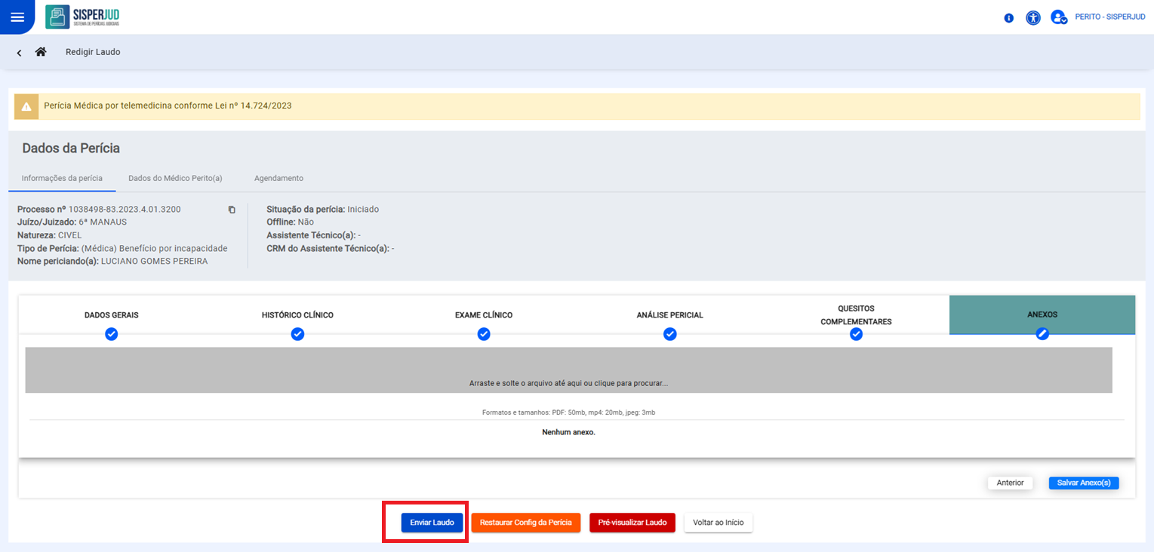Select the Informações da perícia tab
This screenshot has width=1154, height=552.
pyautogui.click(x=62, y=179)
